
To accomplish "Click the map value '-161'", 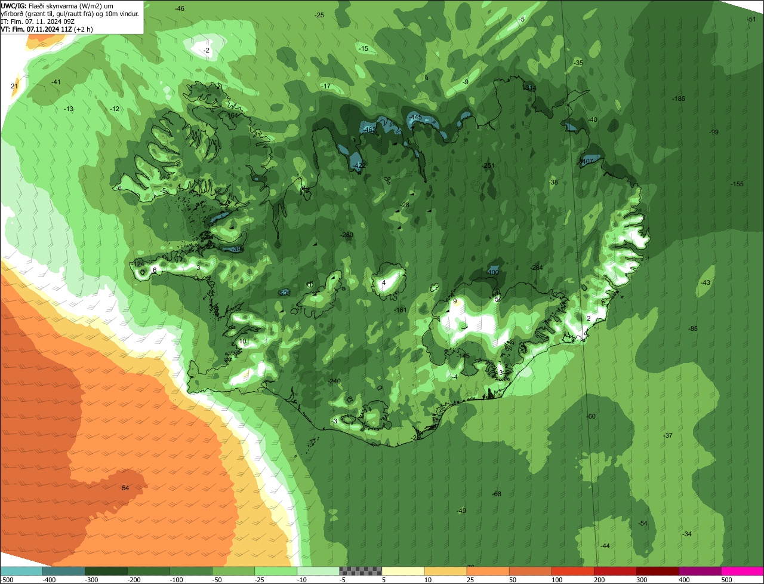I will 401,310.
